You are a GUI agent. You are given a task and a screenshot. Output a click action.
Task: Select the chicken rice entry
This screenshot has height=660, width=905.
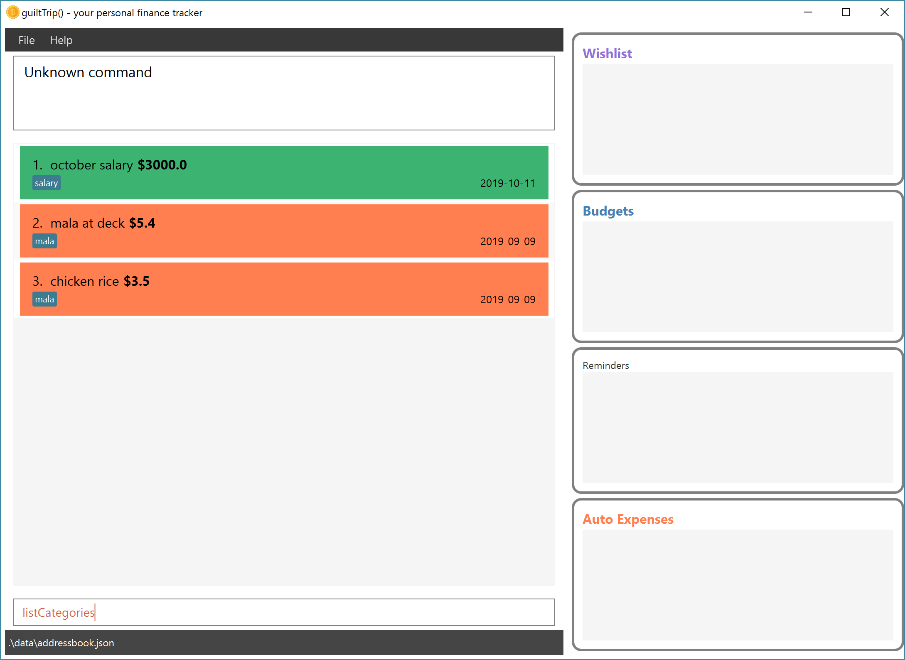[x=284, y=289]
